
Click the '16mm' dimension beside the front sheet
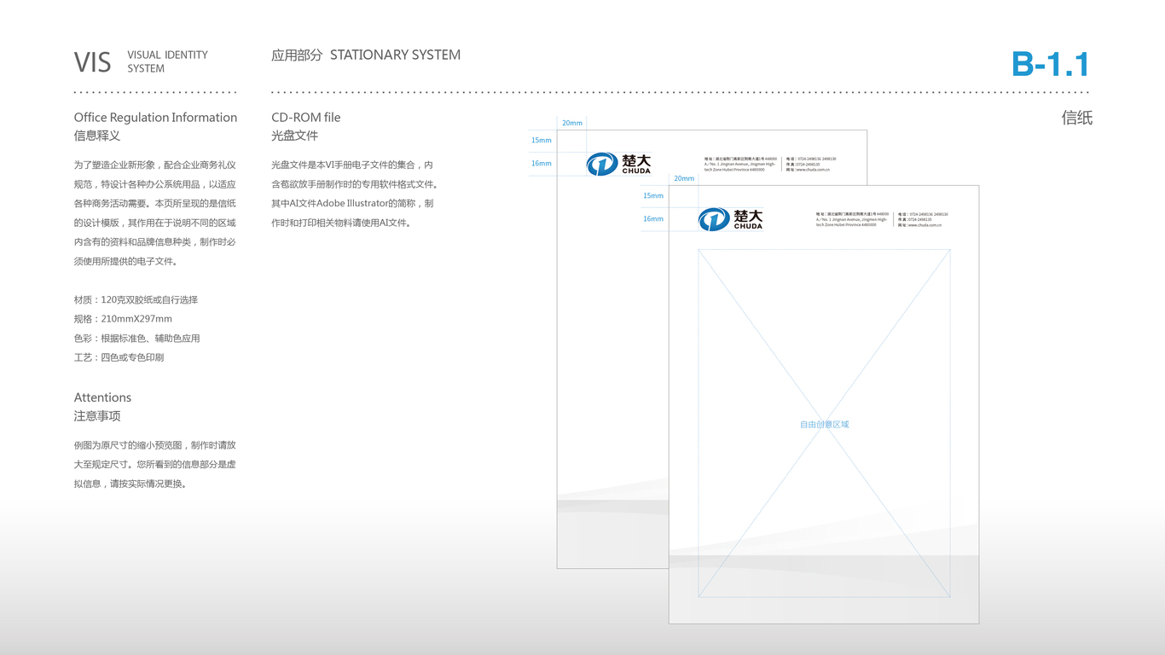[x=653, y=218]
